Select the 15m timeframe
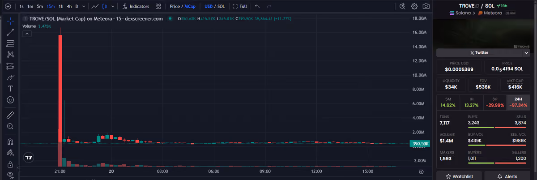The width and height of the screenshot is (537, 180). pyautogui.click(x=51, y=6)
